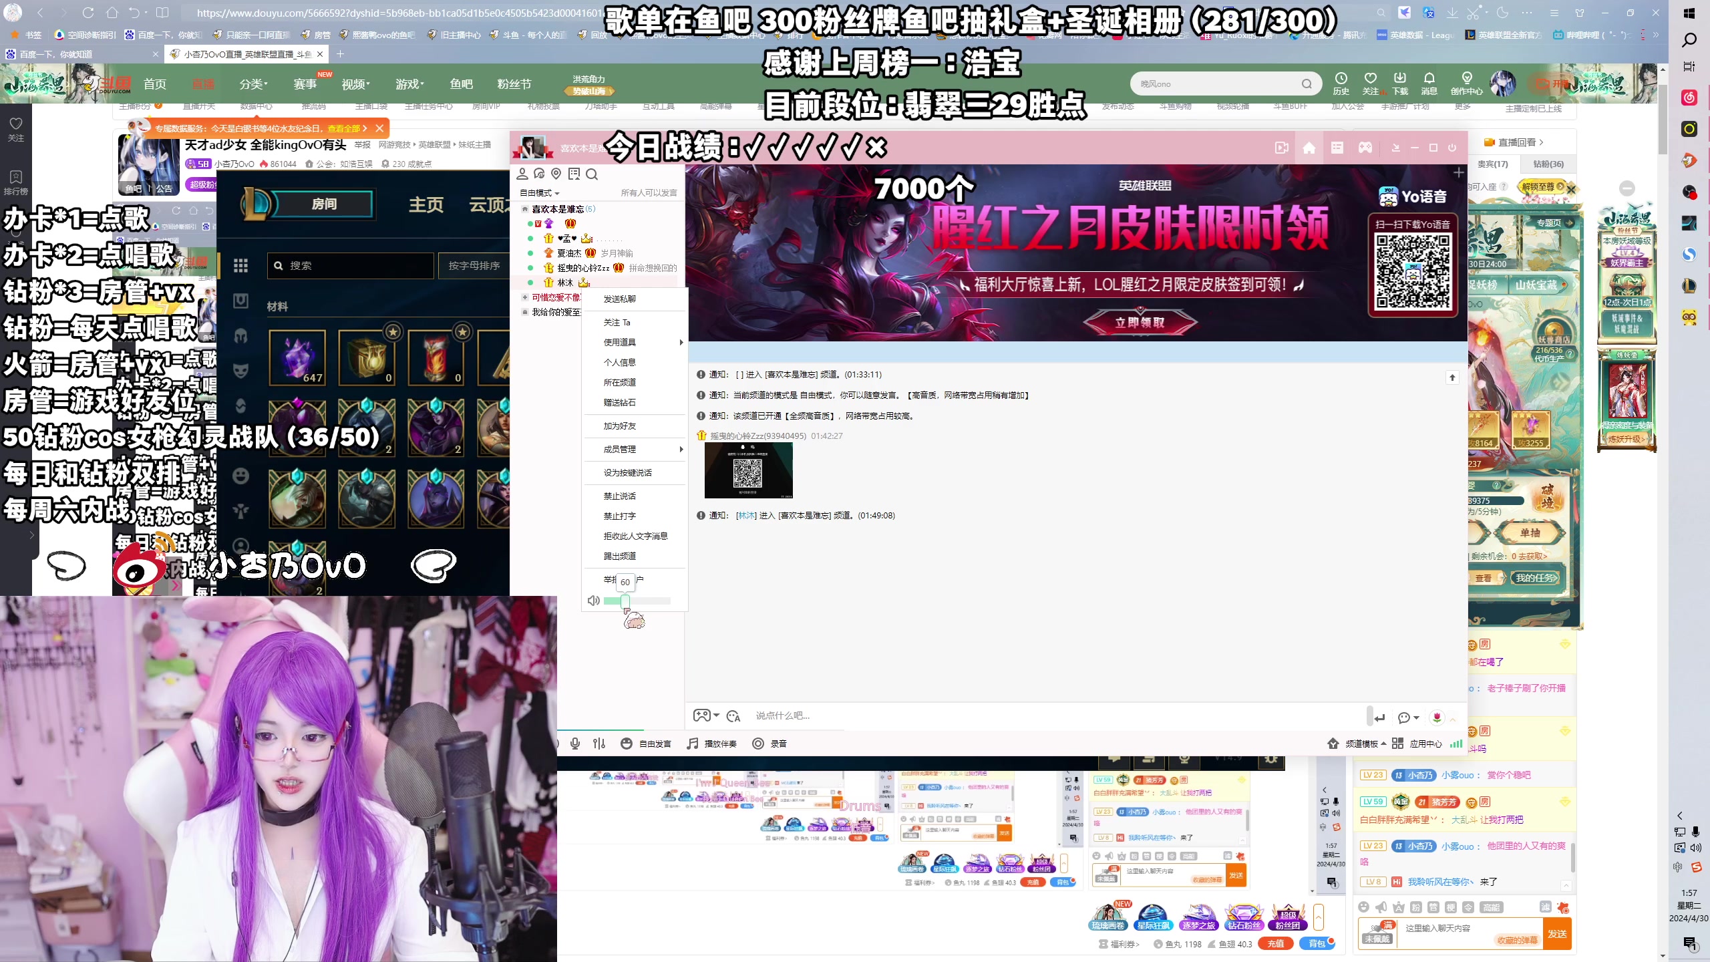The height and width of the screenshot is (962, 1710).
Task: Click the Windows Start button
Action: click(x=1689, y=13)
